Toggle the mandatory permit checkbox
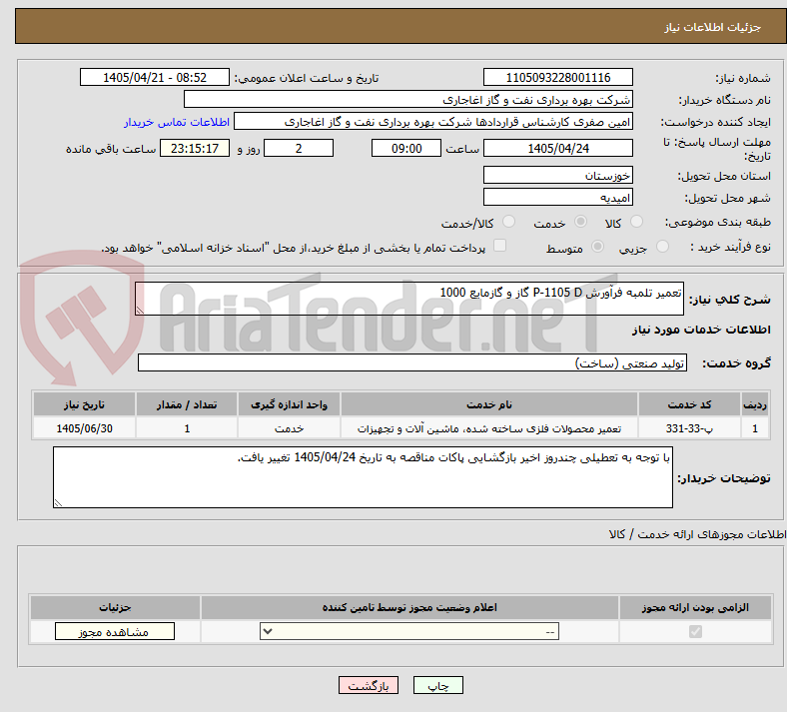The width and height of the screenshot is (787, 712). 695,631
